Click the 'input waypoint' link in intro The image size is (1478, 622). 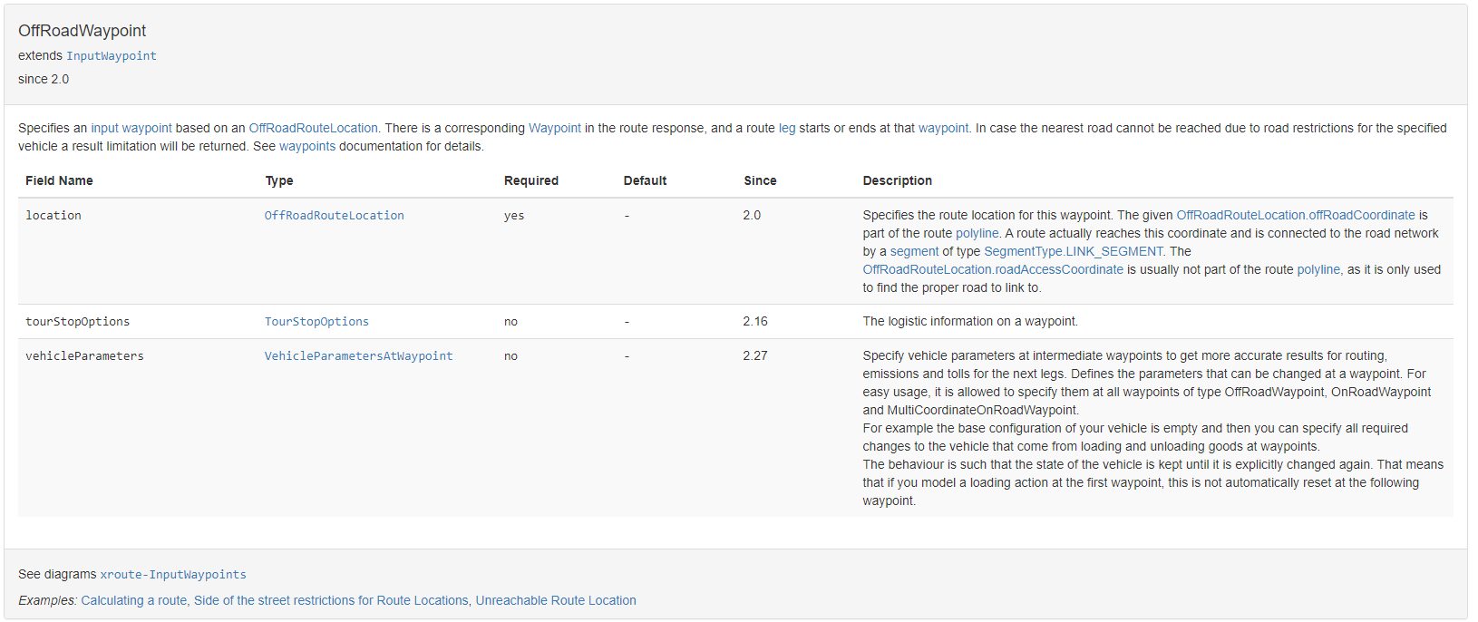pyautogui.click(x=131, y=128)
